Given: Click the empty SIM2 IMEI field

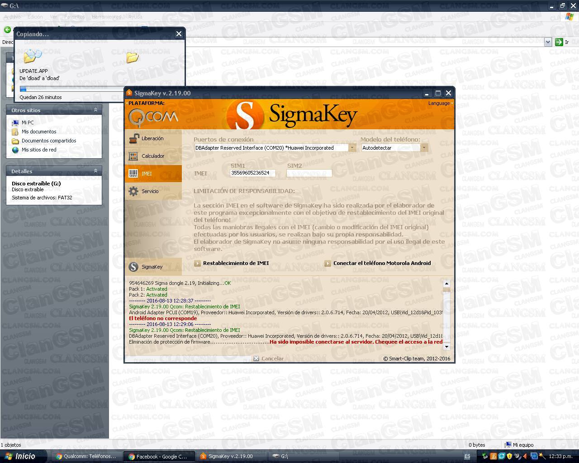Looking at the screenshot, I should (x=309, y=173).
